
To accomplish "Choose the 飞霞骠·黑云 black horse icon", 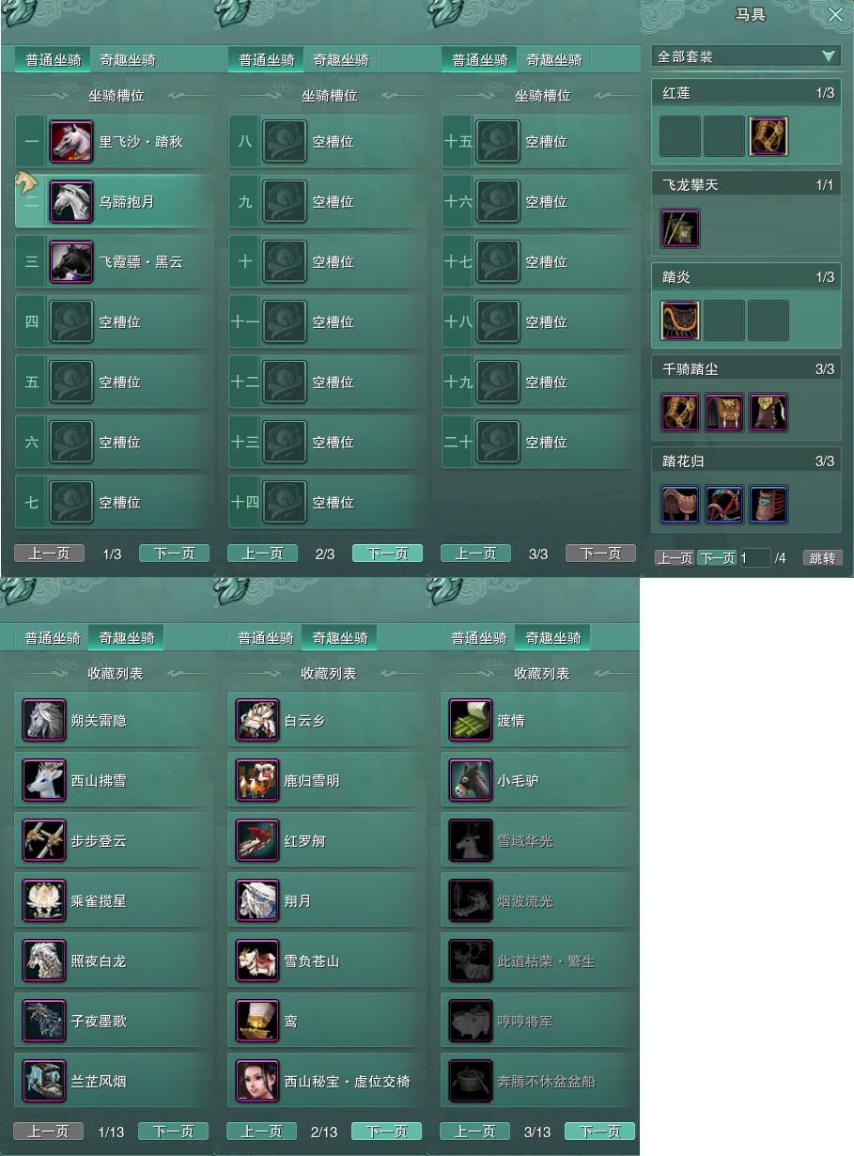I will (71, 262).
